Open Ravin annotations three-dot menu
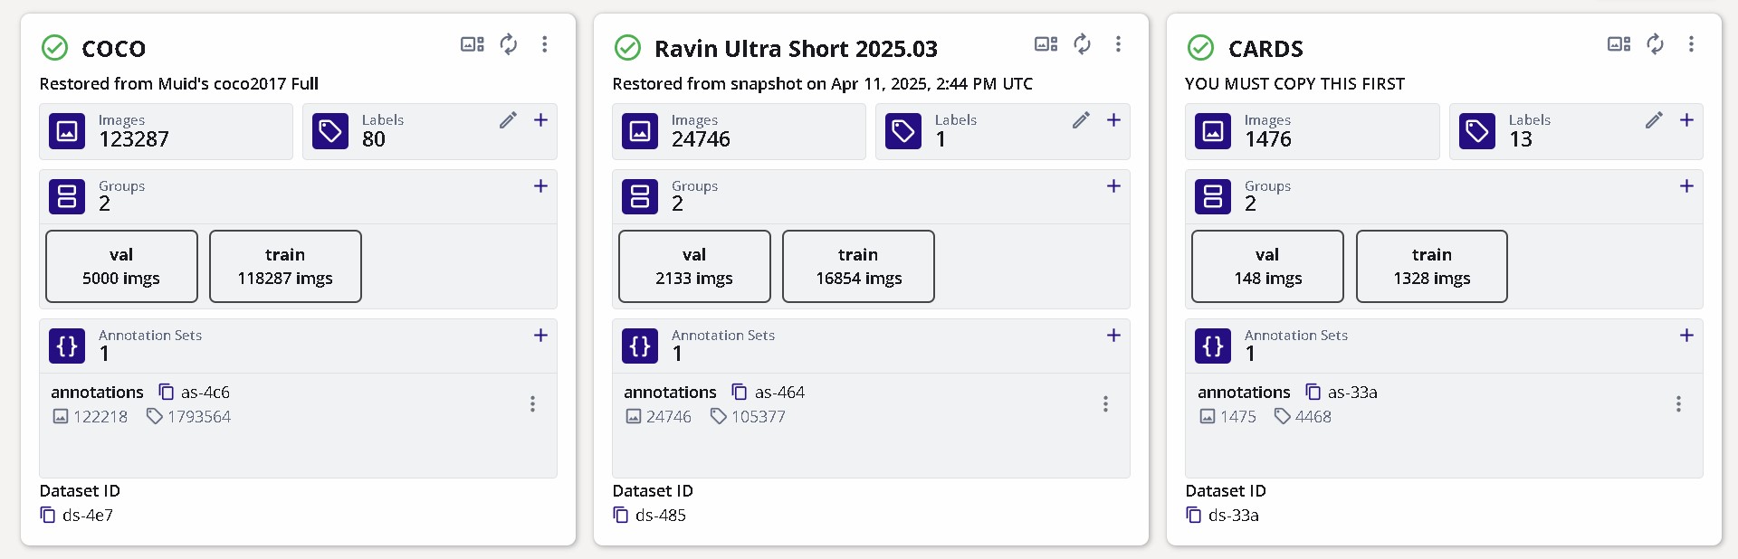Screen dimensions: 1738x559 point(1105,404)
